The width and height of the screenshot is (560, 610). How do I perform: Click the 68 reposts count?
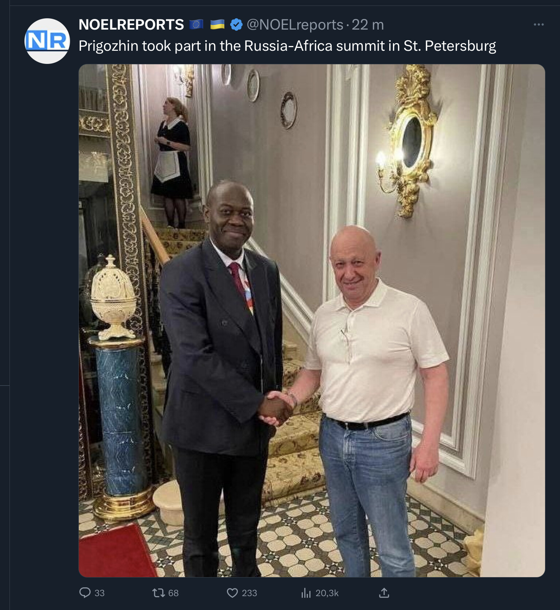(x=173, y=593)
